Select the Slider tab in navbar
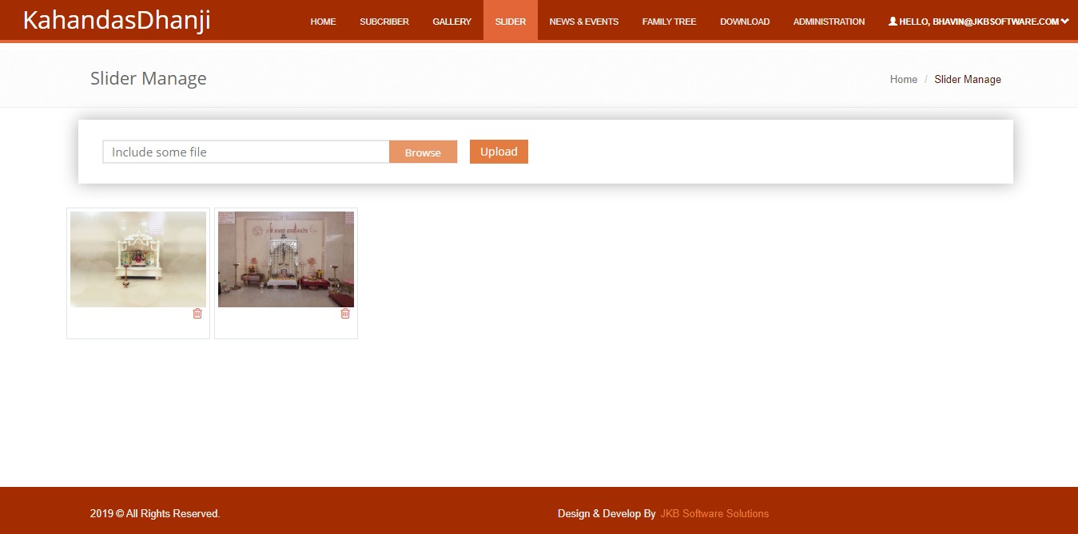The width and height of the screenshot is (1078, 534). point(510,22)
